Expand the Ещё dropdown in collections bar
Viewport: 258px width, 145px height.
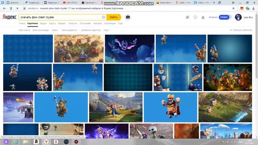coord(107,30)
